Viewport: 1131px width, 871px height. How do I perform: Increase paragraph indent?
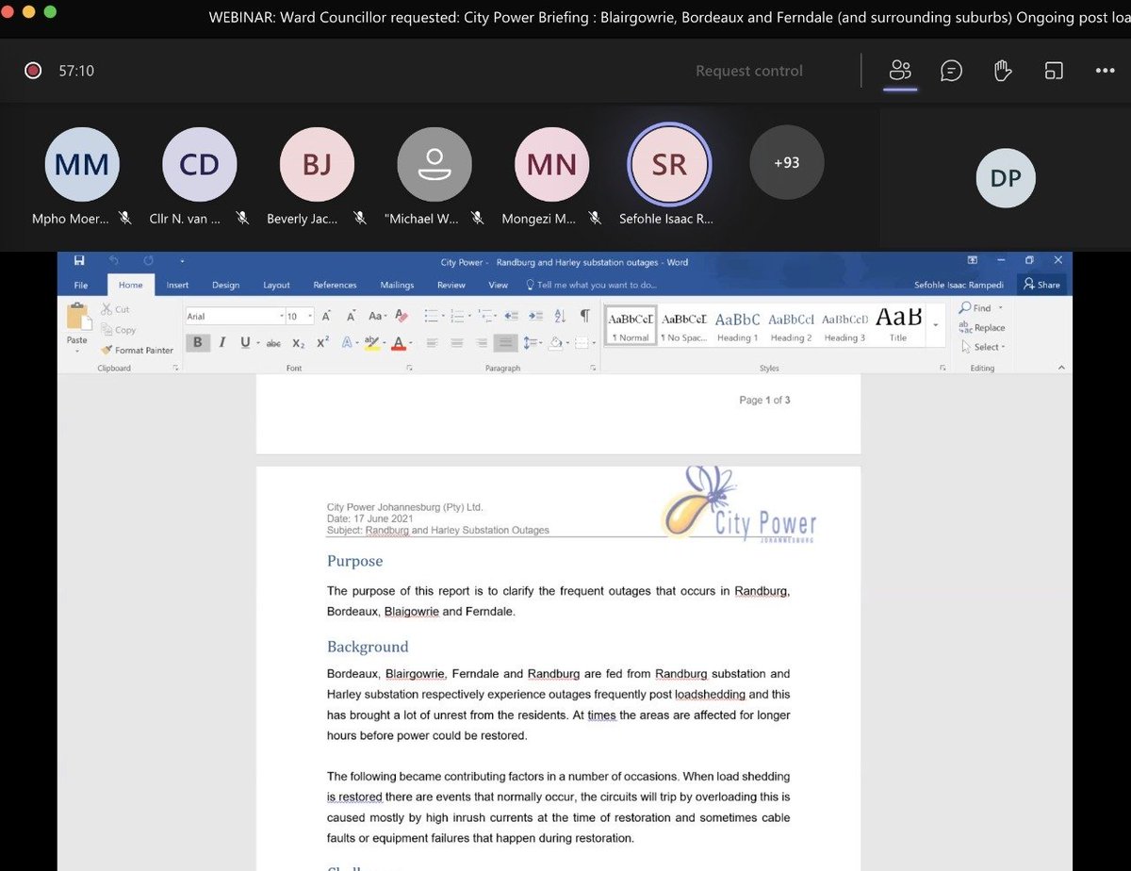pyautogui.click(x=535, y=317)
